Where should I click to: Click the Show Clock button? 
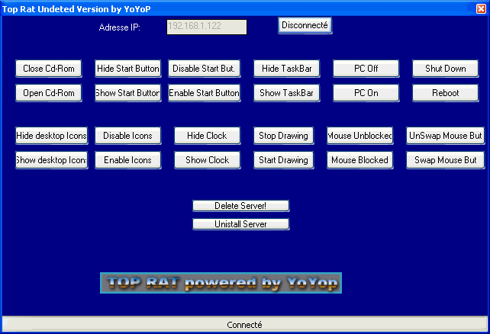[x=207, y=160]
